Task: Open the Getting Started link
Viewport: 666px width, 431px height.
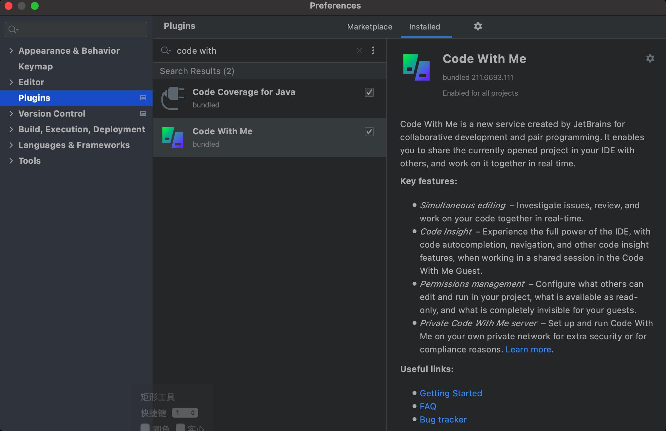Action: click(x=451, y=393)
